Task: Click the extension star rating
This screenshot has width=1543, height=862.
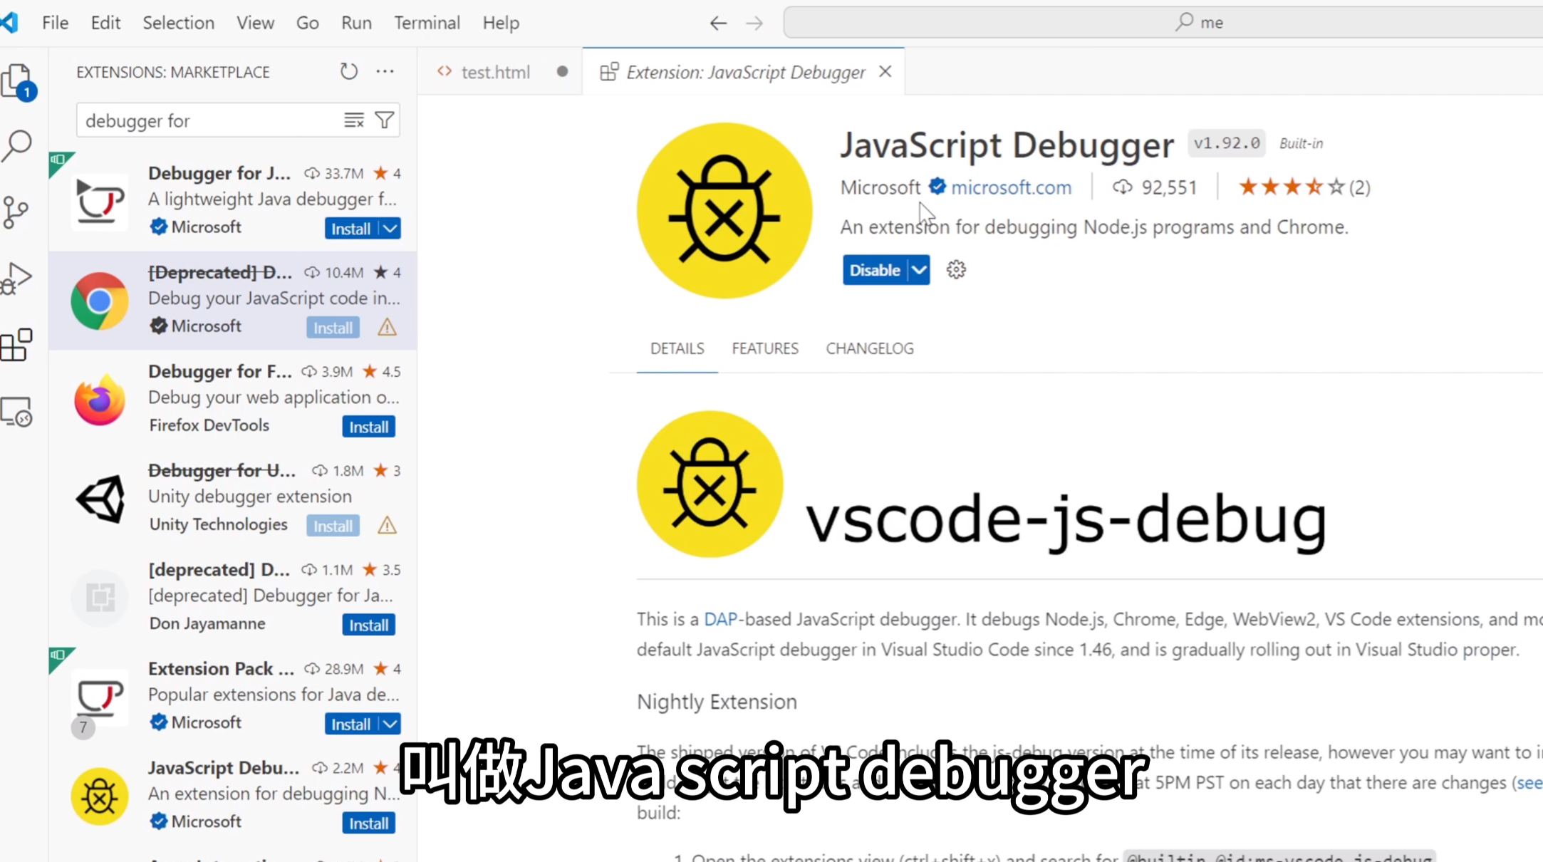Action: pos(1290,187)
